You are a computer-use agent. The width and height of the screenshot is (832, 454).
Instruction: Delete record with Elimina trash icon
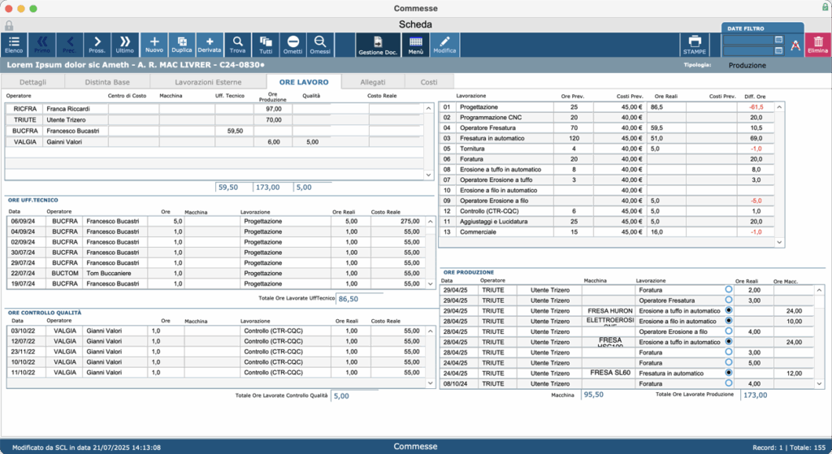(x=817, y=45)
